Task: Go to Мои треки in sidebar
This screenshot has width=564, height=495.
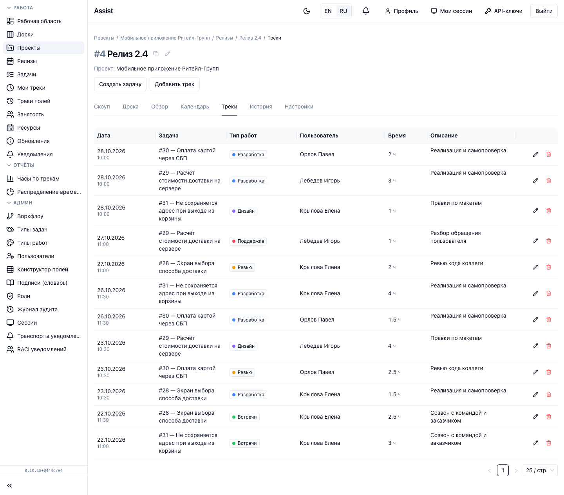Action: pyautogui.click(x=43, y=88)
